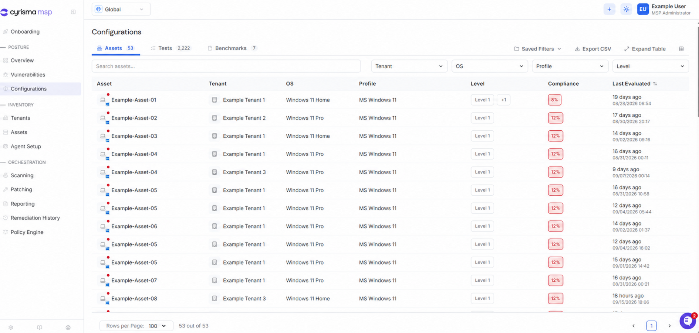
Task: Expand the Profile filter dropdown
Action: pyautogui.click(x=570, y=66)
